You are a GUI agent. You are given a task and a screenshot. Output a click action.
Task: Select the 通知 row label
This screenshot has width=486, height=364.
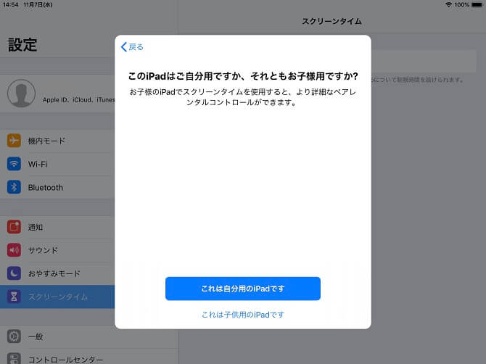coord(36,227)
